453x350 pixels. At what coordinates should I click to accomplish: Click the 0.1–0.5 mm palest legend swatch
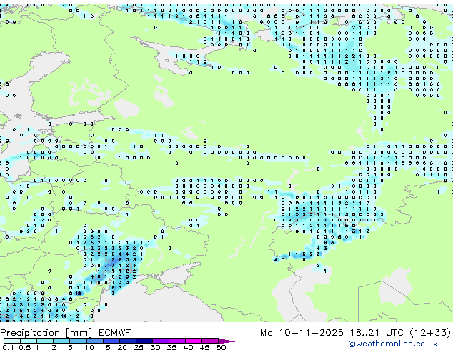pyautogui.click(x=12, y=341)
